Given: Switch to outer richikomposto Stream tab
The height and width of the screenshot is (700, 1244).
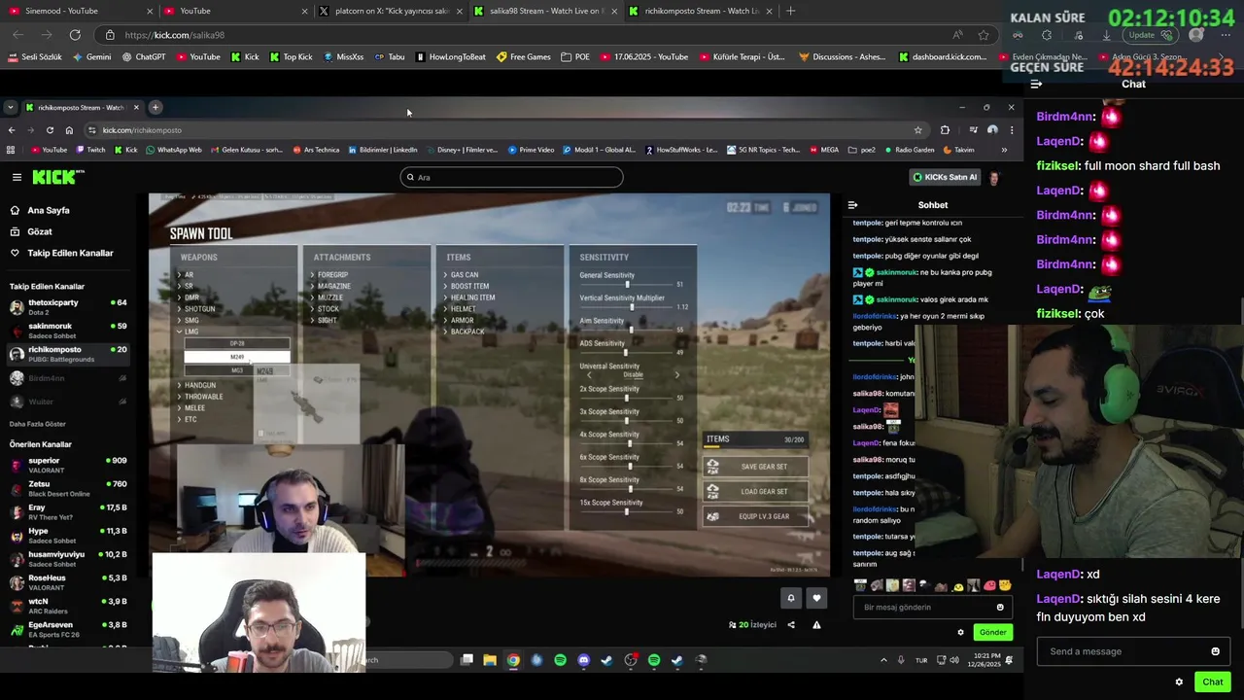Looking at the screenshot, I should pyautogui.click(x=701, y=11).
